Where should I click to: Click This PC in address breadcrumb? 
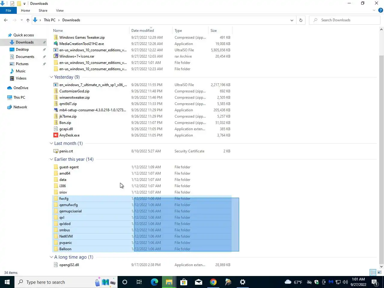tap(49, 20)
